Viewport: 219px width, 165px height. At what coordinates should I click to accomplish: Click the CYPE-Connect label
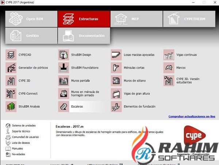pyautogui.click(x=28, y=94)
